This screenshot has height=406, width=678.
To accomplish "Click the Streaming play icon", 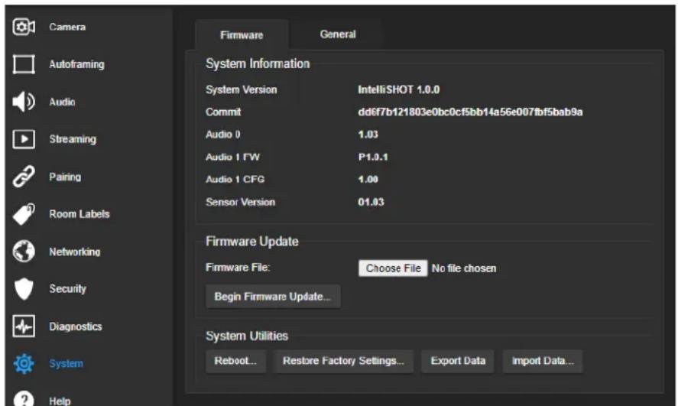I will click(24, 139).
